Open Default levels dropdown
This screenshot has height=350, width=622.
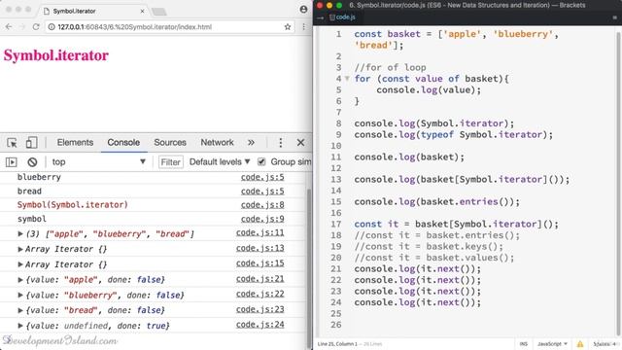(x=220, y=162)
